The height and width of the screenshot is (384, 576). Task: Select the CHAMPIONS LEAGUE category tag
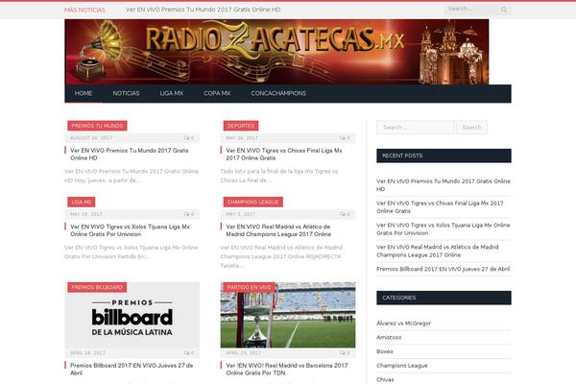point(252,203)
